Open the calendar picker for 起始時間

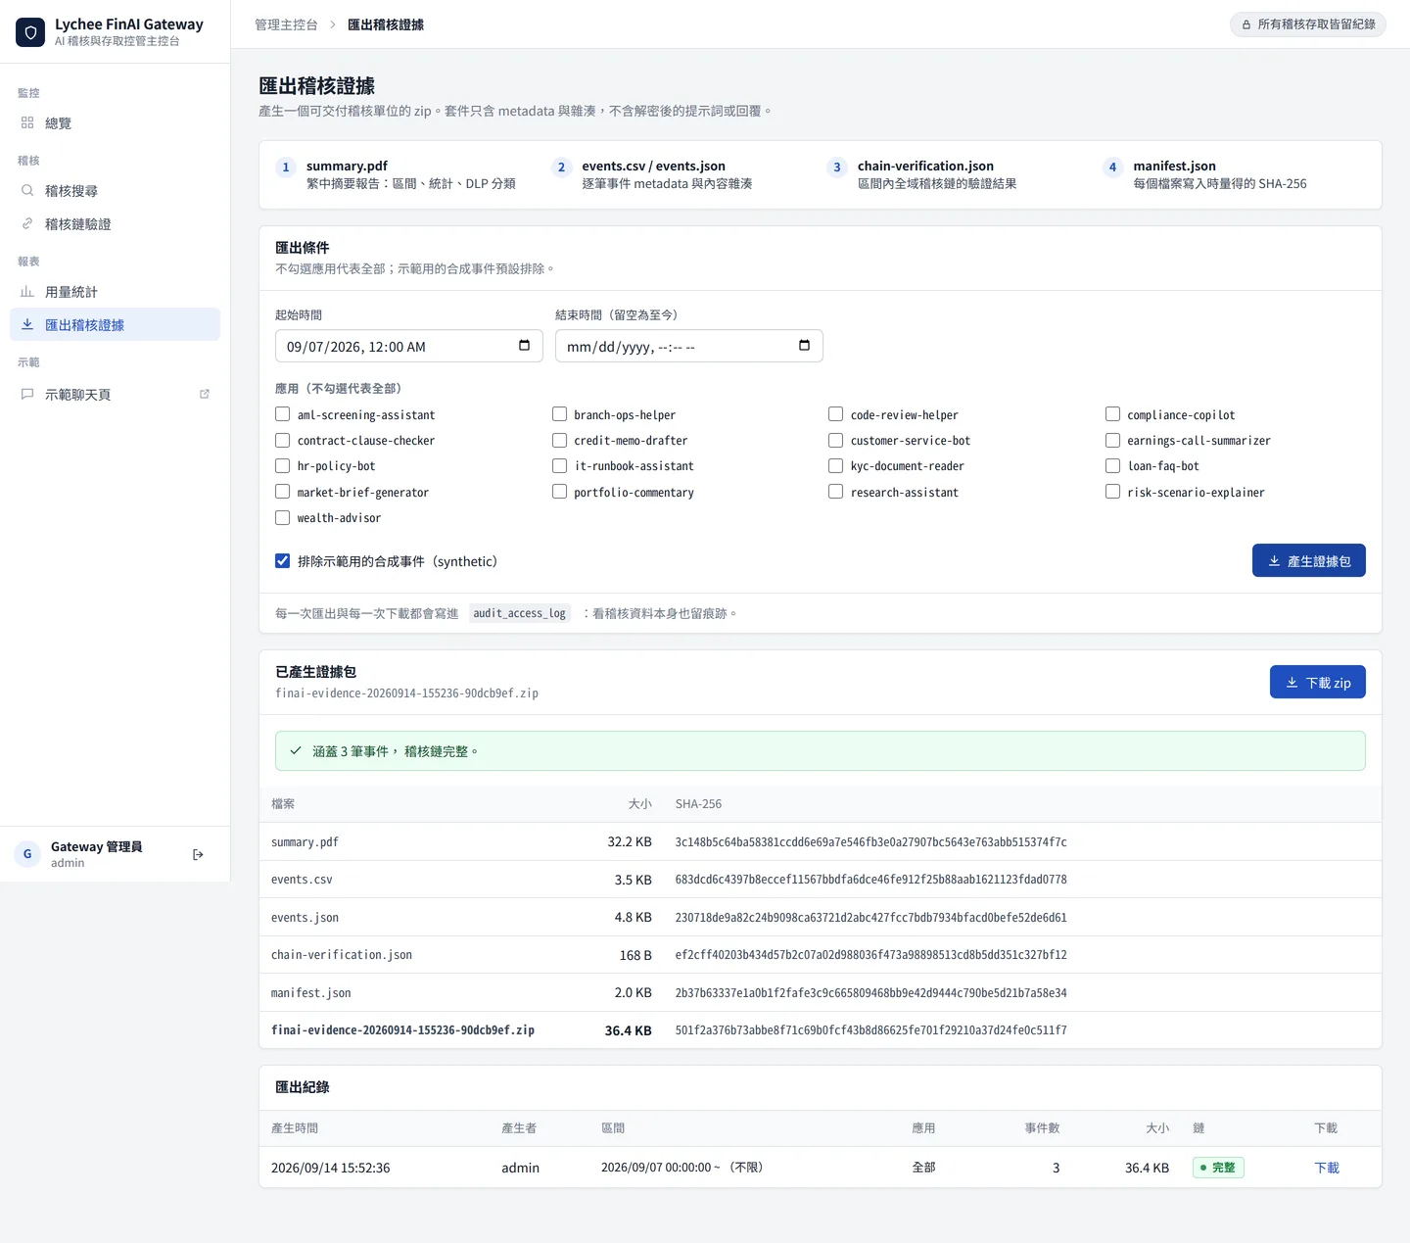pyautogui.click(x=524, y=346)
